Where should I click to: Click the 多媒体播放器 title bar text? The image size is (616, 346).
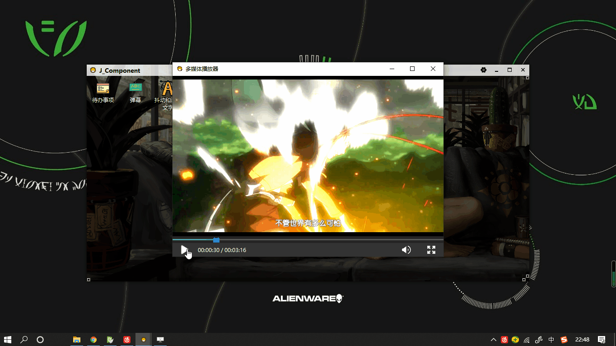click(x=202, y=69)
